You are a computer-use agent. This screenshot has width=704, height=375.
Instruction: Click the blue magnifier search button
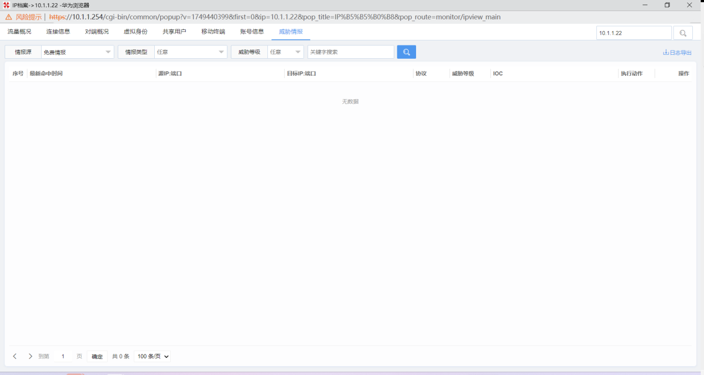coord(406,52)
